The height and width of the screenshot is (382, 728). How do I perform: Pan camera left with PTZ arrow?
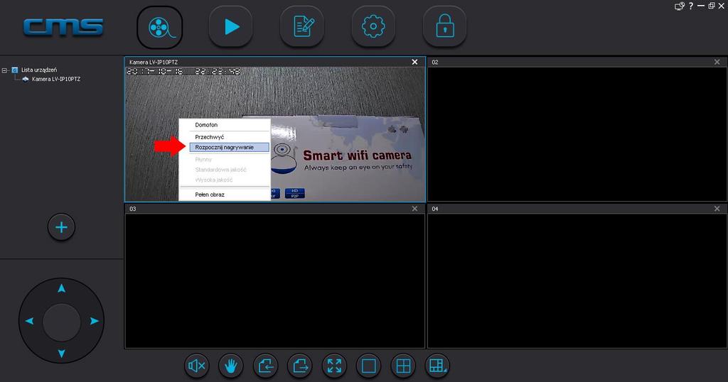pos(29,321)
